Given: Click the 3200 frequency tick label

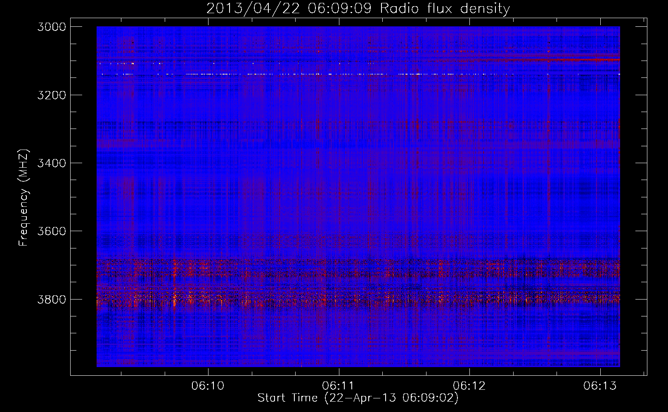Looking at the screenshot, I should tap(52, 95).
